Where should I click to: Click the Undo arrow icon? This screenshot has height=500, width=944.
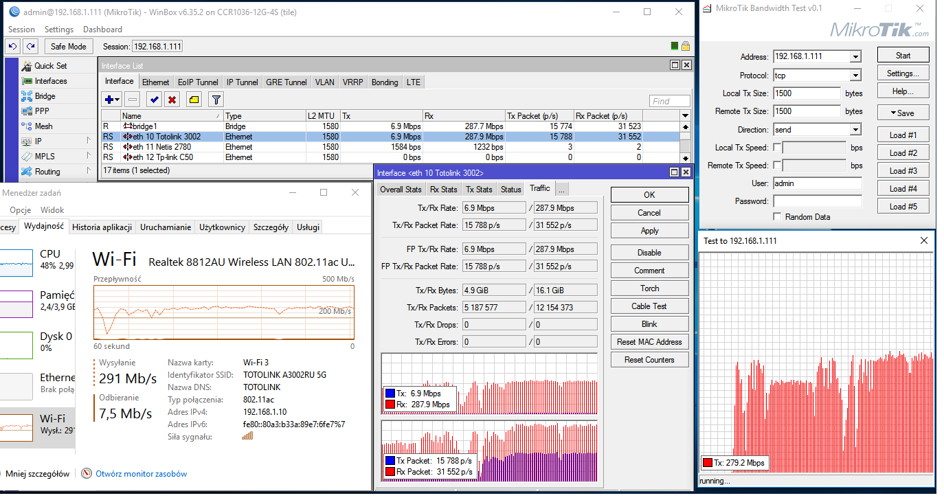coord(13,46)
